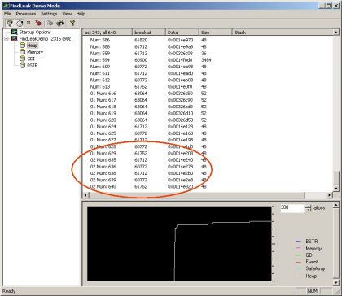Open the Processes menu
Viewport: 342px width, 296px height.
(x=26, y=14)
